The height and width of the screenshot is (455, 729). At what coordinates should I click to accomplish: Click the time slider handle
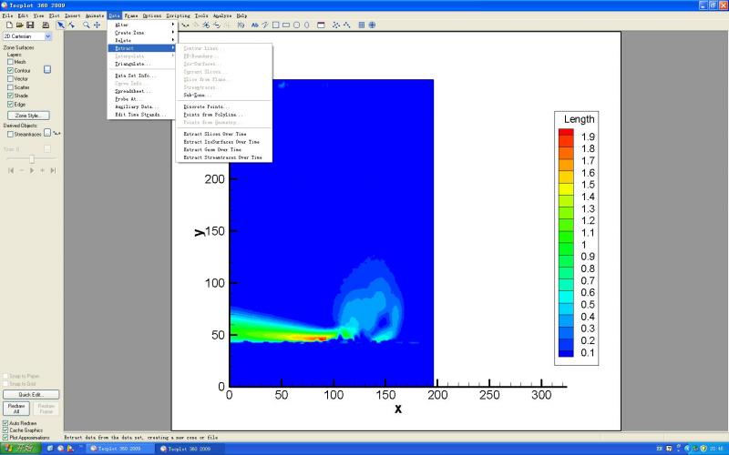tap(32, 159)
